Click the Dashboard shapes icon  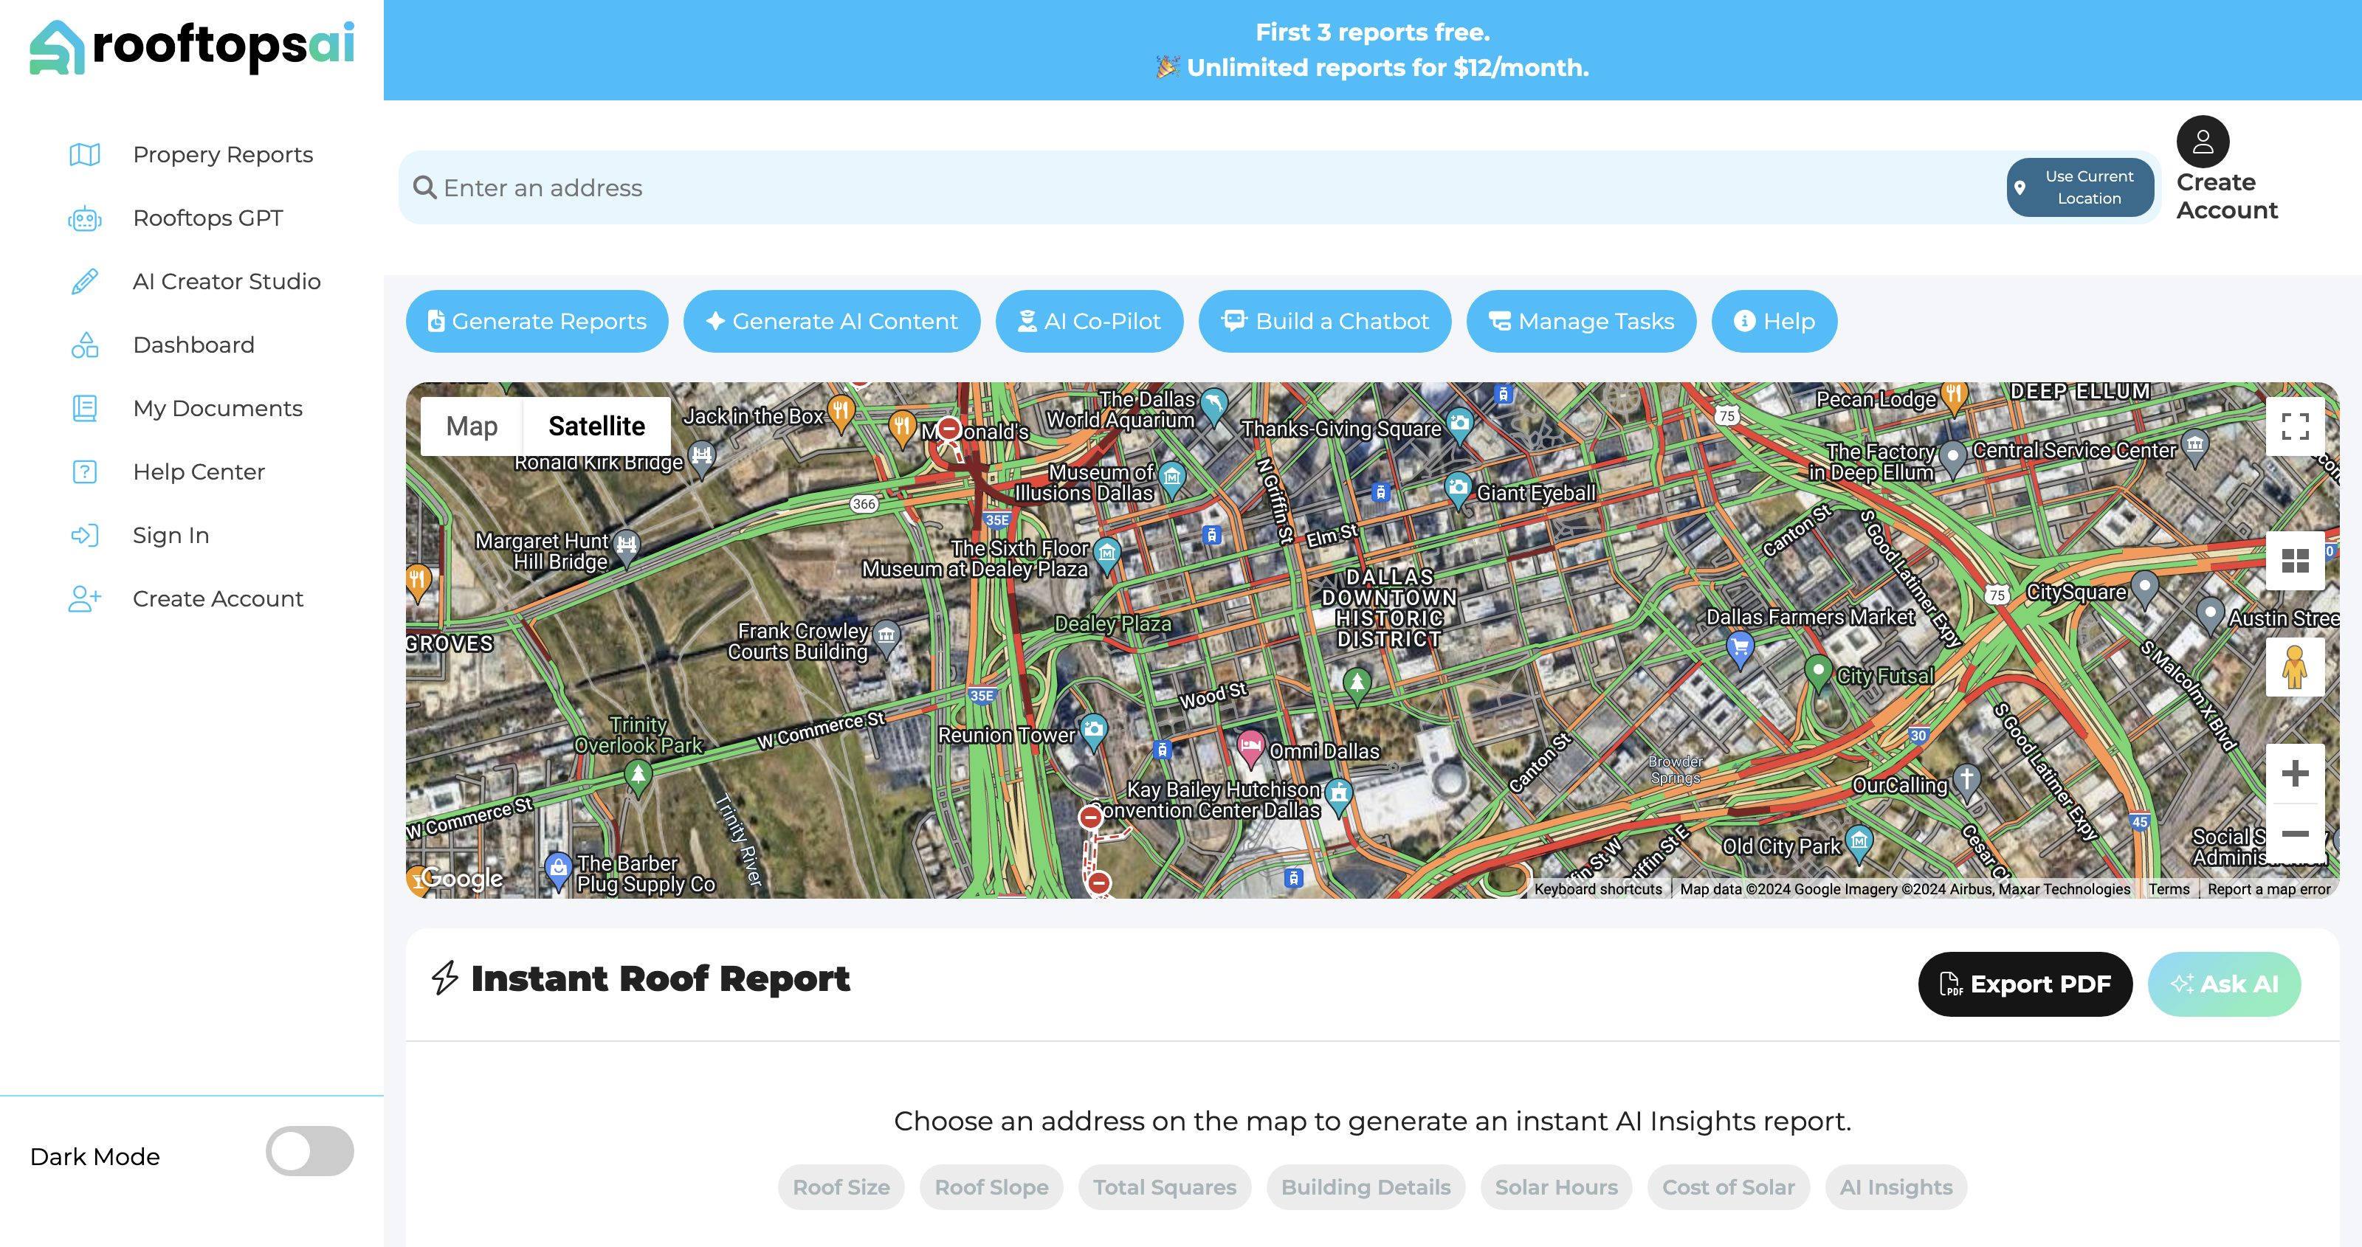click(84, 345)
